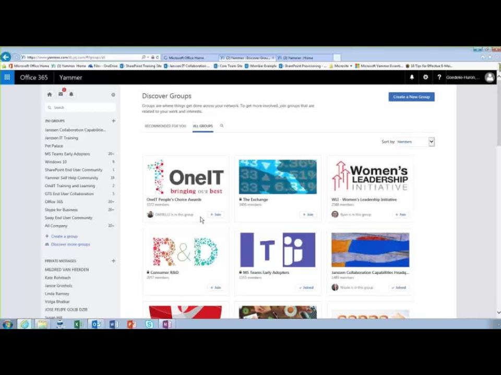Open File Explorer from the taskbar

click(x=42, y=324)
